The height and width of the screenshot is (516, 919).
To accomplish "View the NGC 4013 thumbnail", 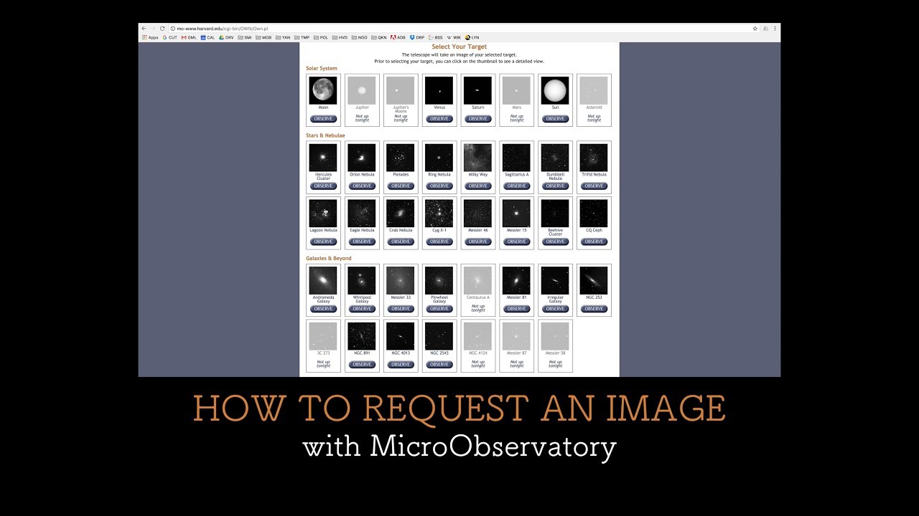I will (x=401, y=336).
